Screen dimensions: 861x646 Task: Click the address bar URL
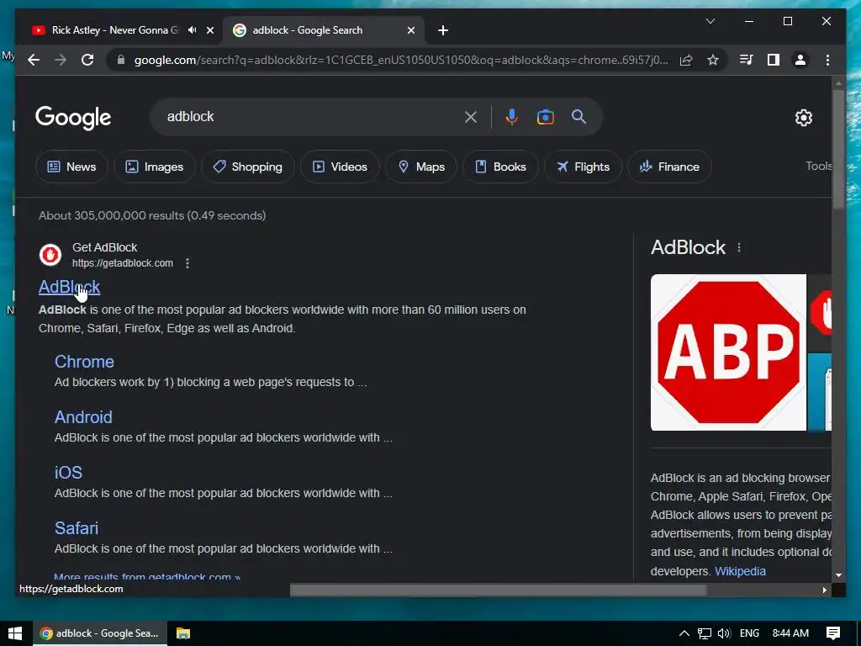pyautogui.click(x=401, y=60)
